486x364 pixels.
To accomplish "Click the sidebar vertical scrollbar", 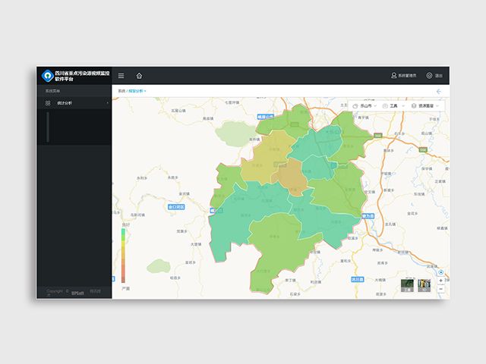I will [48, 127].
